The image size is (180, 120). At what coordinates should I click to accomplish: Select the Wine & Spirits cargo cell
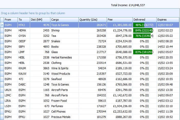(64, 68)
